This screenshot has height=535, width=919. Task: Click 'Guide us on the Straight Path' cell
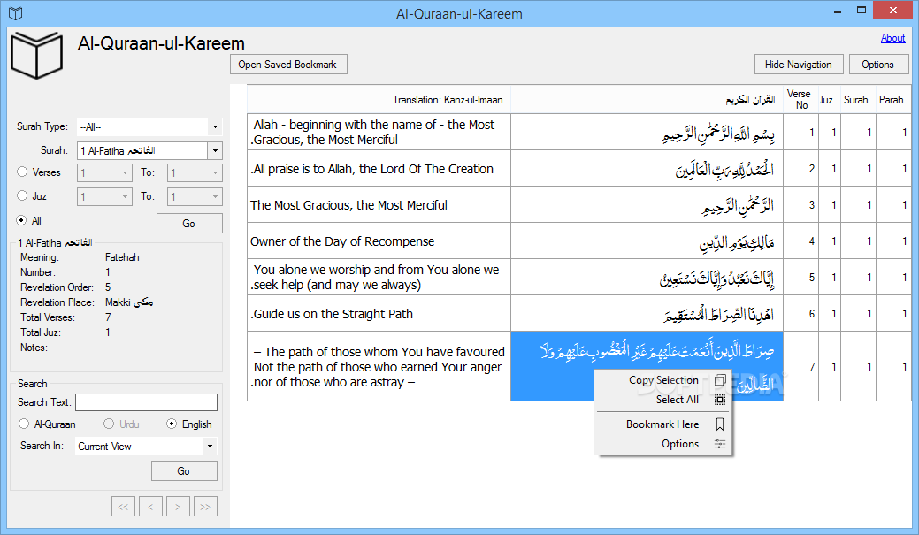click(379, 314)
